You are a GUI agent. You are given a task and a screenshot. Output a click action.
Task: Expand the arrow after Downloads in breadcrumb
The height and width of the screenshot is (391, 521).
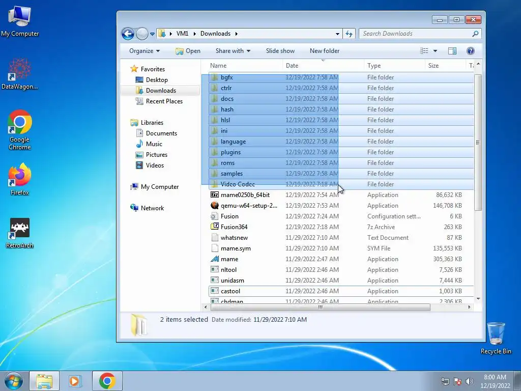click(x=236, y=34)
